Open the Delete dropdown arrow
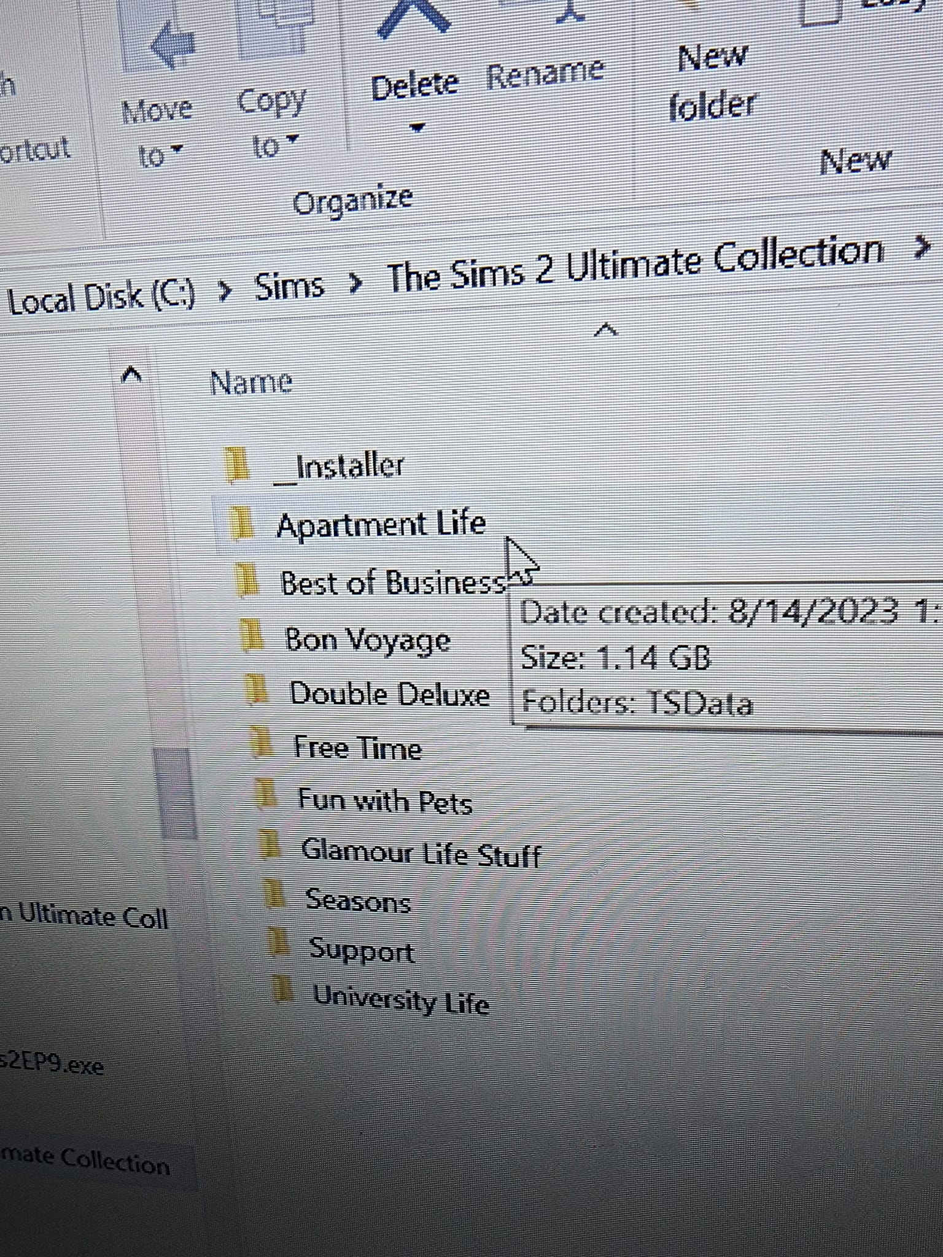This screenshot has height=1257, width=943. (x=417, y=128)
